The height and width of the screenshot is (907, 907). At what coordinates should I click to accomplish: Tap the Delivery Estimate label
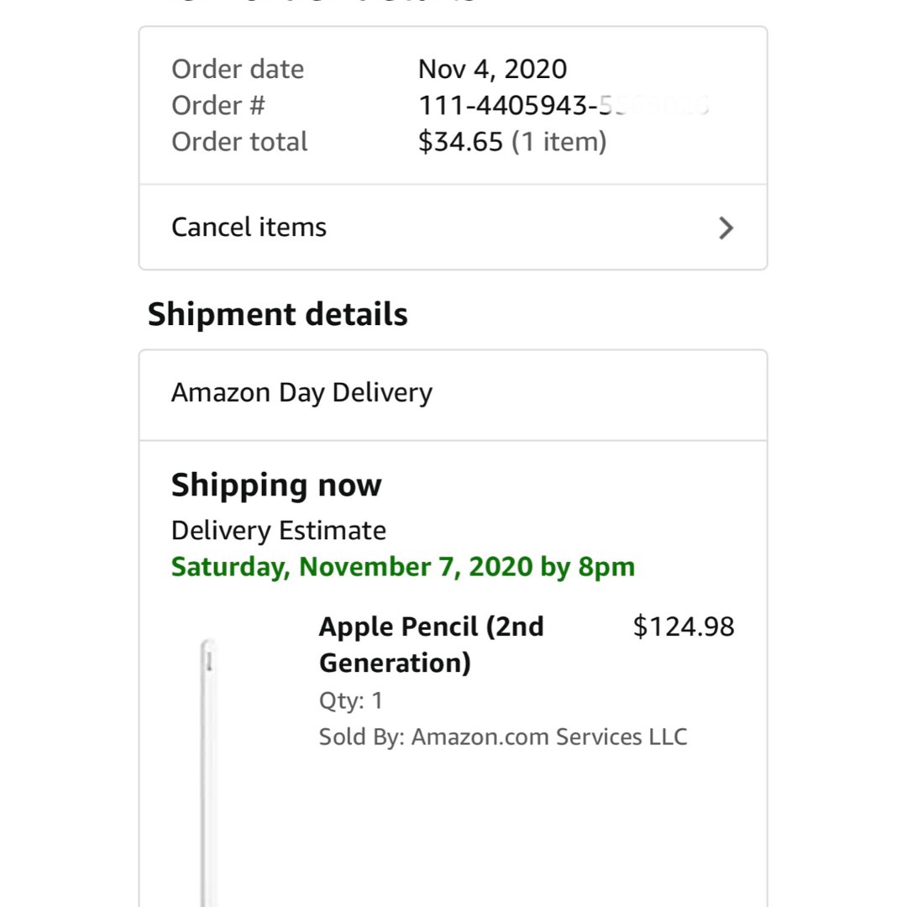pos(279,531)
